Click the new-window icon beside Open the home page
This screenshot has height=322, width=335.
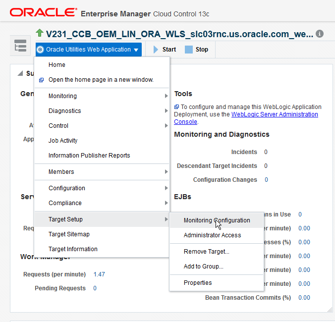(41, 80)
